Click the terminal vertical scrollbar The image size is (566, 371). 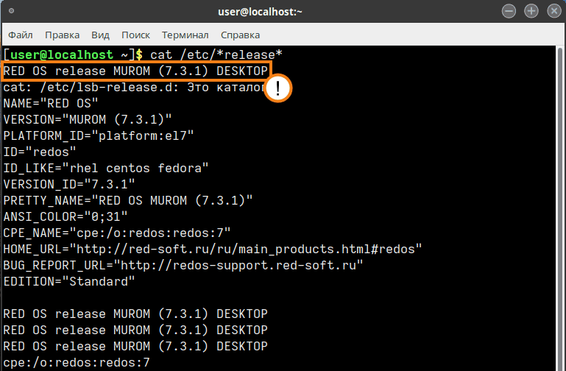(560, 208)
